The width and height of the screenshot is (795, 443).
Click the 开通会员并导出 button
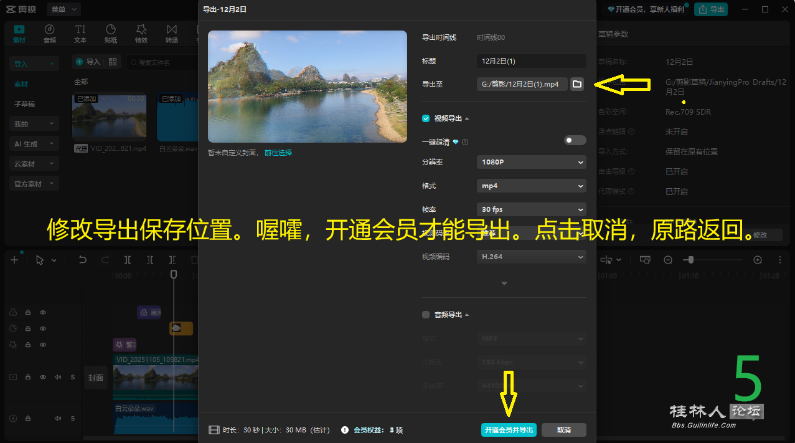[x=509, y=430]
